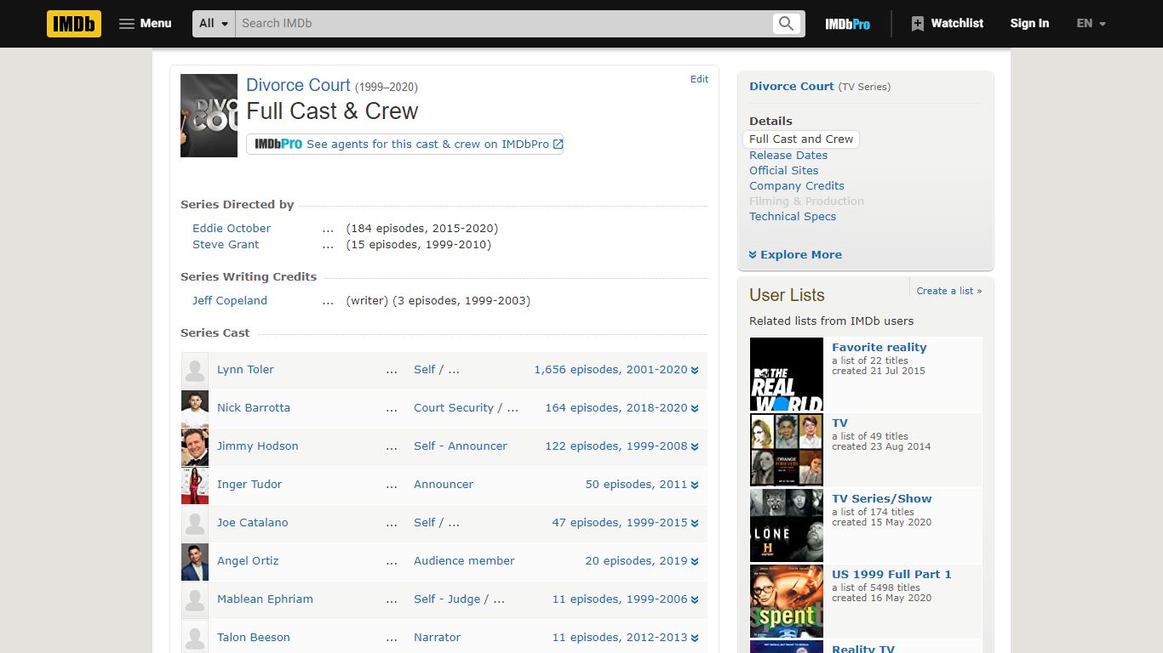Click Talon Beeson's placeholder photo
The image size is (1163, 653).
(195, 637)
